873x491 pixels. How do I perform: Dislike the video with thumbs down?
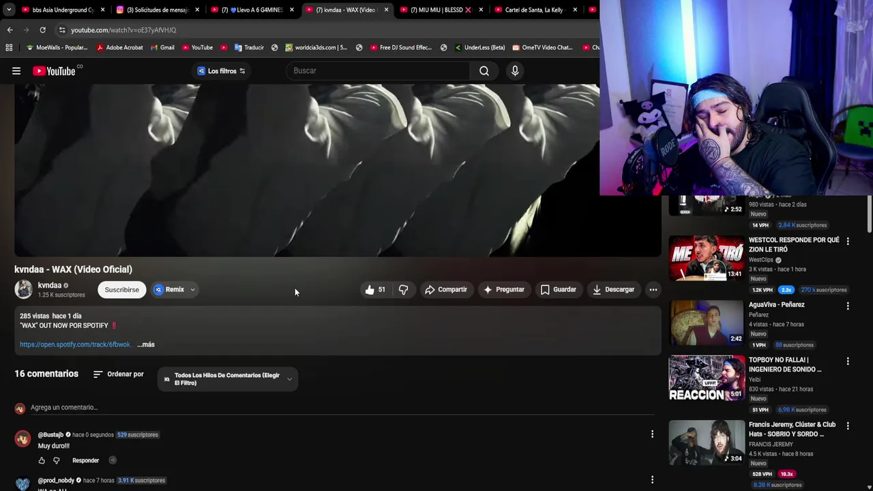pyautogui.click(x=403, y=290)
